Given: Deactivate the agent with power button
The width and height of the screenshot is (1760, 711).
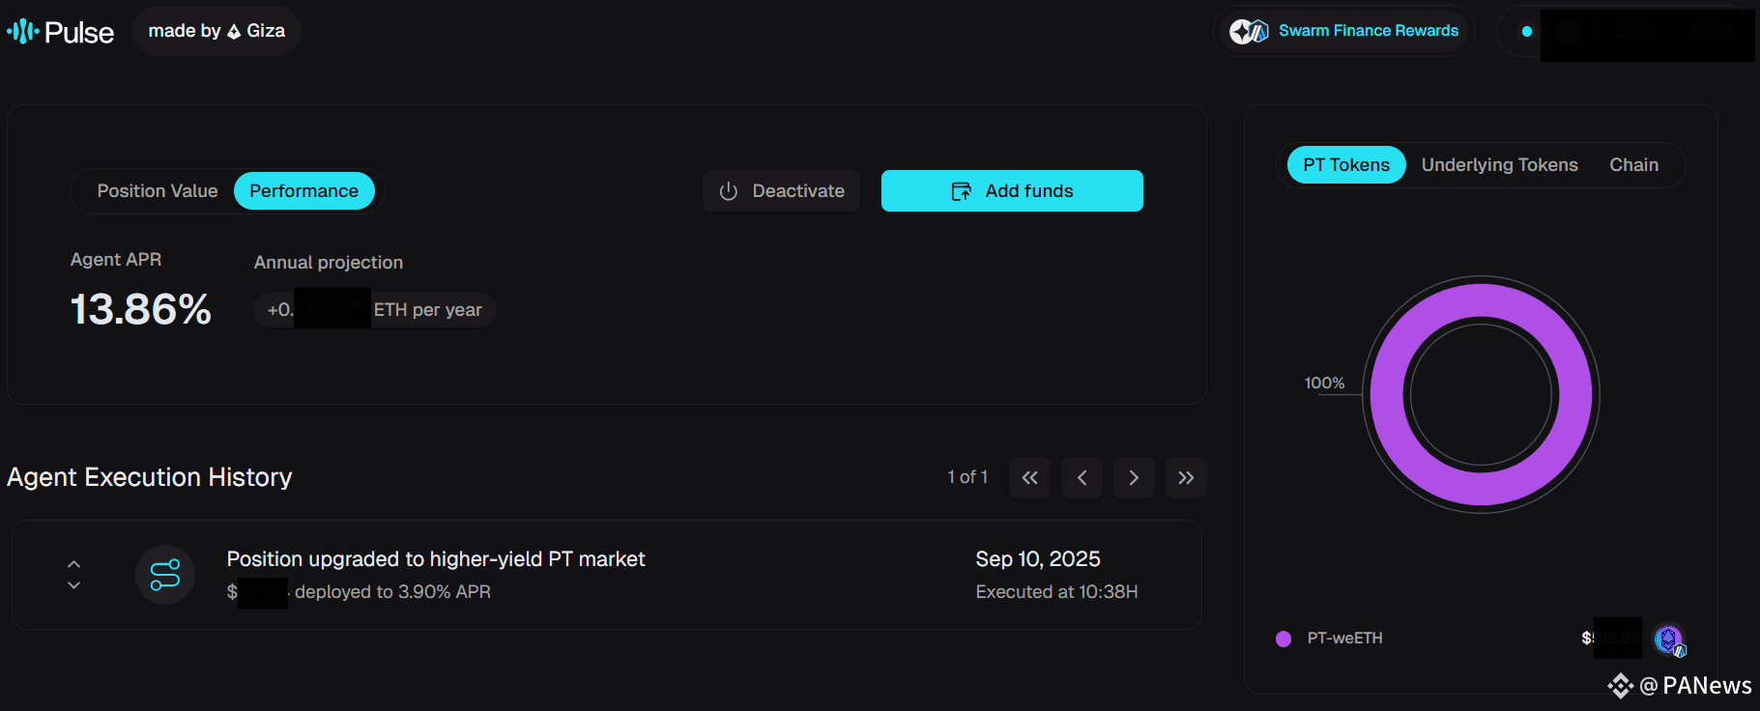Looking at the screenshot, I should tap(782, 191).
